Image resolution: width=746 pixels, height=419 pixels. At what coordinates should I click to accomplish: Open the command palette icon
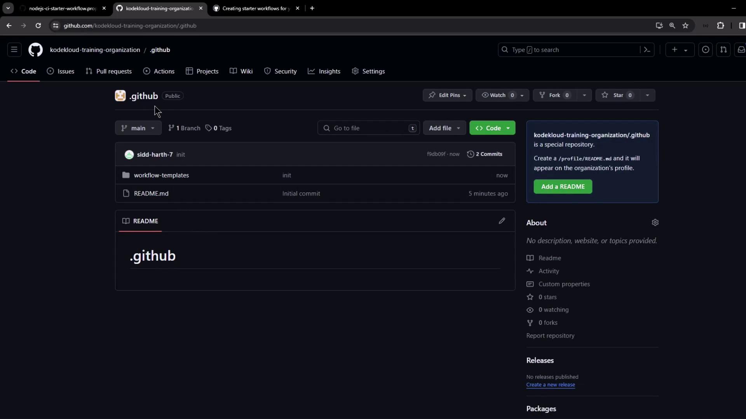pyautogui.click(x=647, y=50)
